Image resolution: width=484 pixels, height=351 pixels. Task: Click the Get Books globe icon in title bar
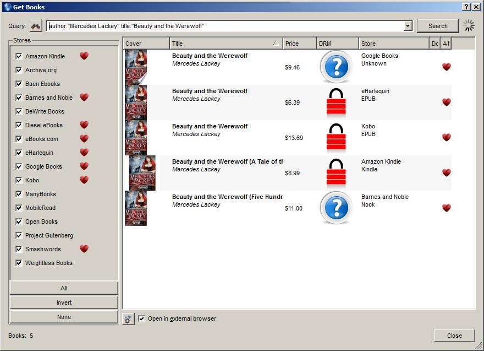(x=7, y=7)
